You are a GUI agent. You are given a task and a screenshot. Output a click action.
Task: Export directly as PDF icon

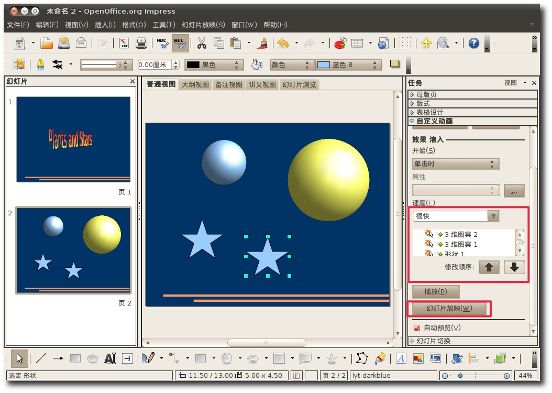coord(124,43)
